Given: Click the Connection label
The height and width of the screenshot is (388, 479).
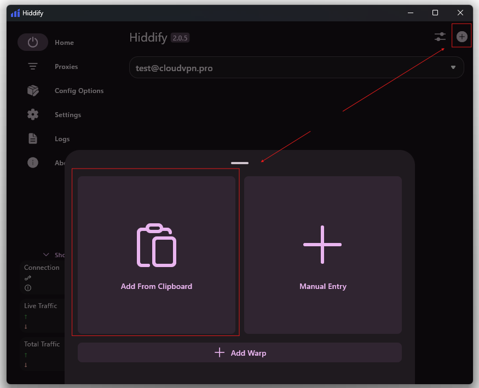Looking at the screenshot, I should point(42,268).
